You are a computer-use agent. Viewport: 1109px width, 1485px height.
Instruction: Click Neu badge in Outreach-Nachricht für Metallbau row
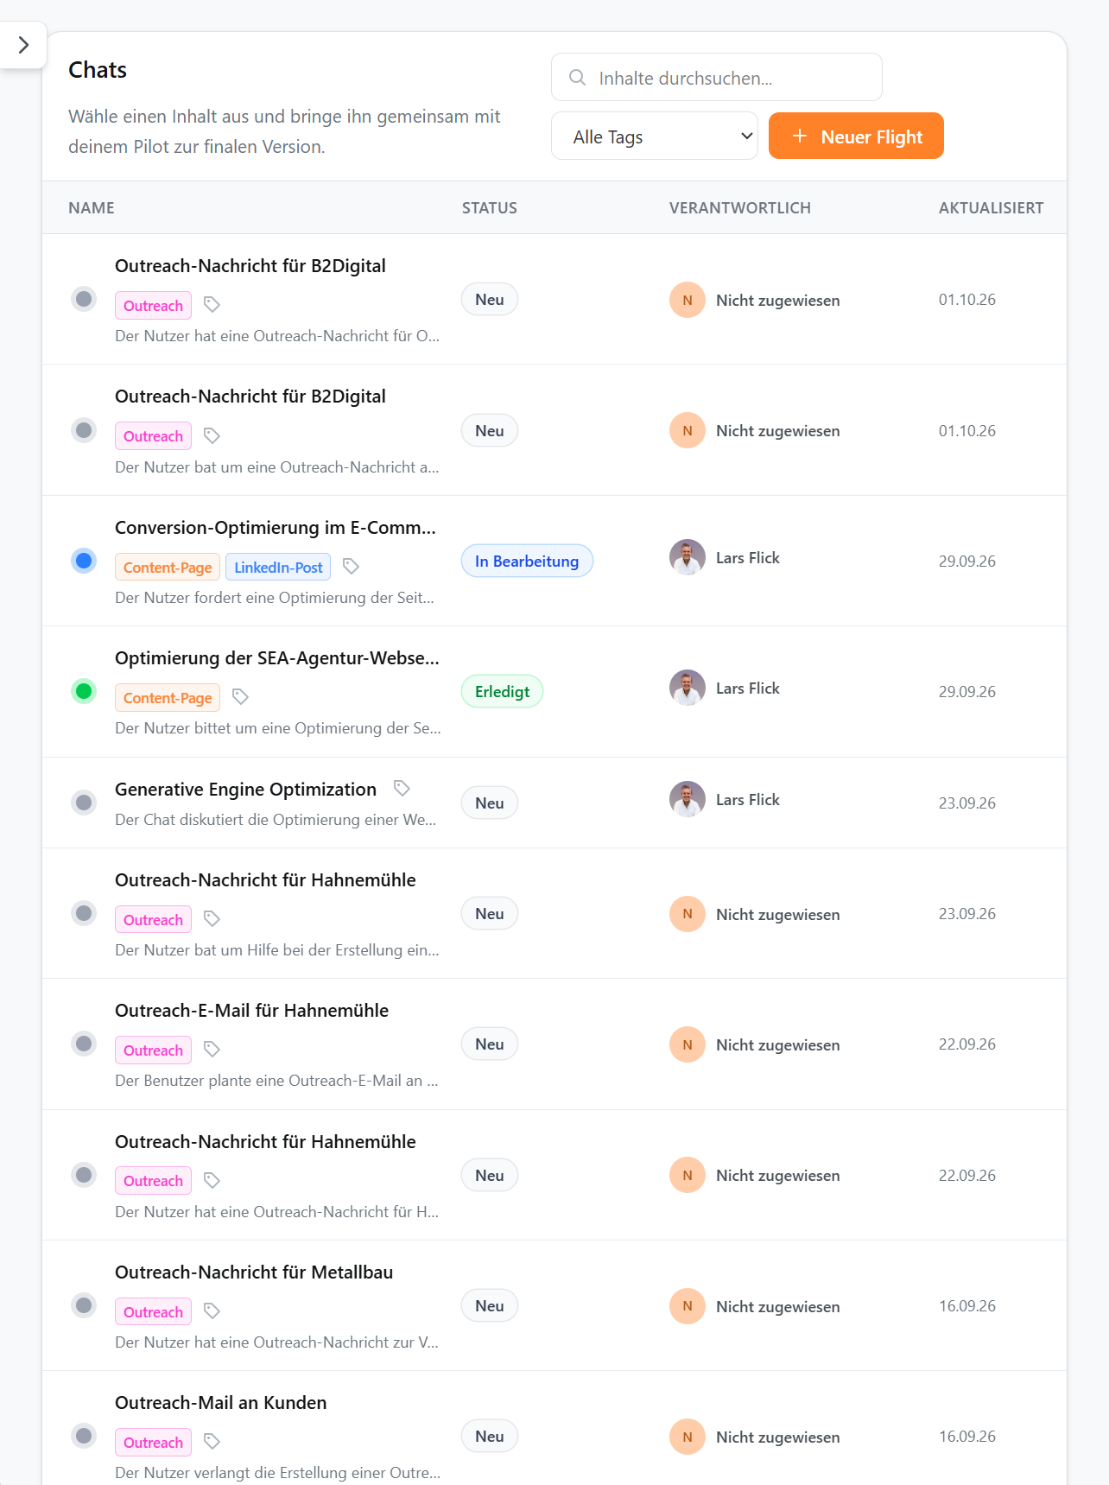click(490, 1306)
